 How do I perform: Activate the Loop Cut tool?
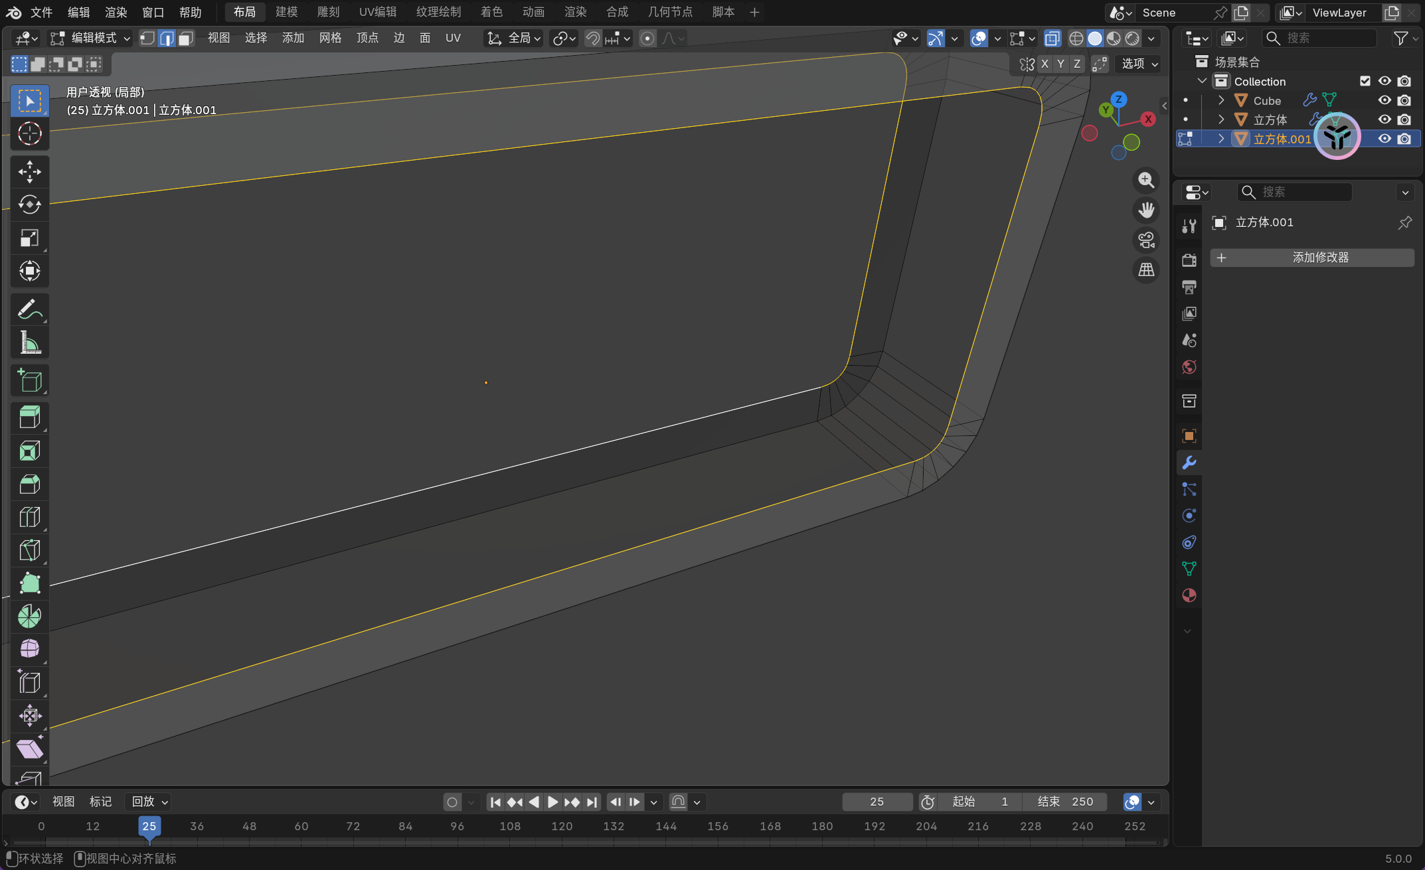(29, 517)
